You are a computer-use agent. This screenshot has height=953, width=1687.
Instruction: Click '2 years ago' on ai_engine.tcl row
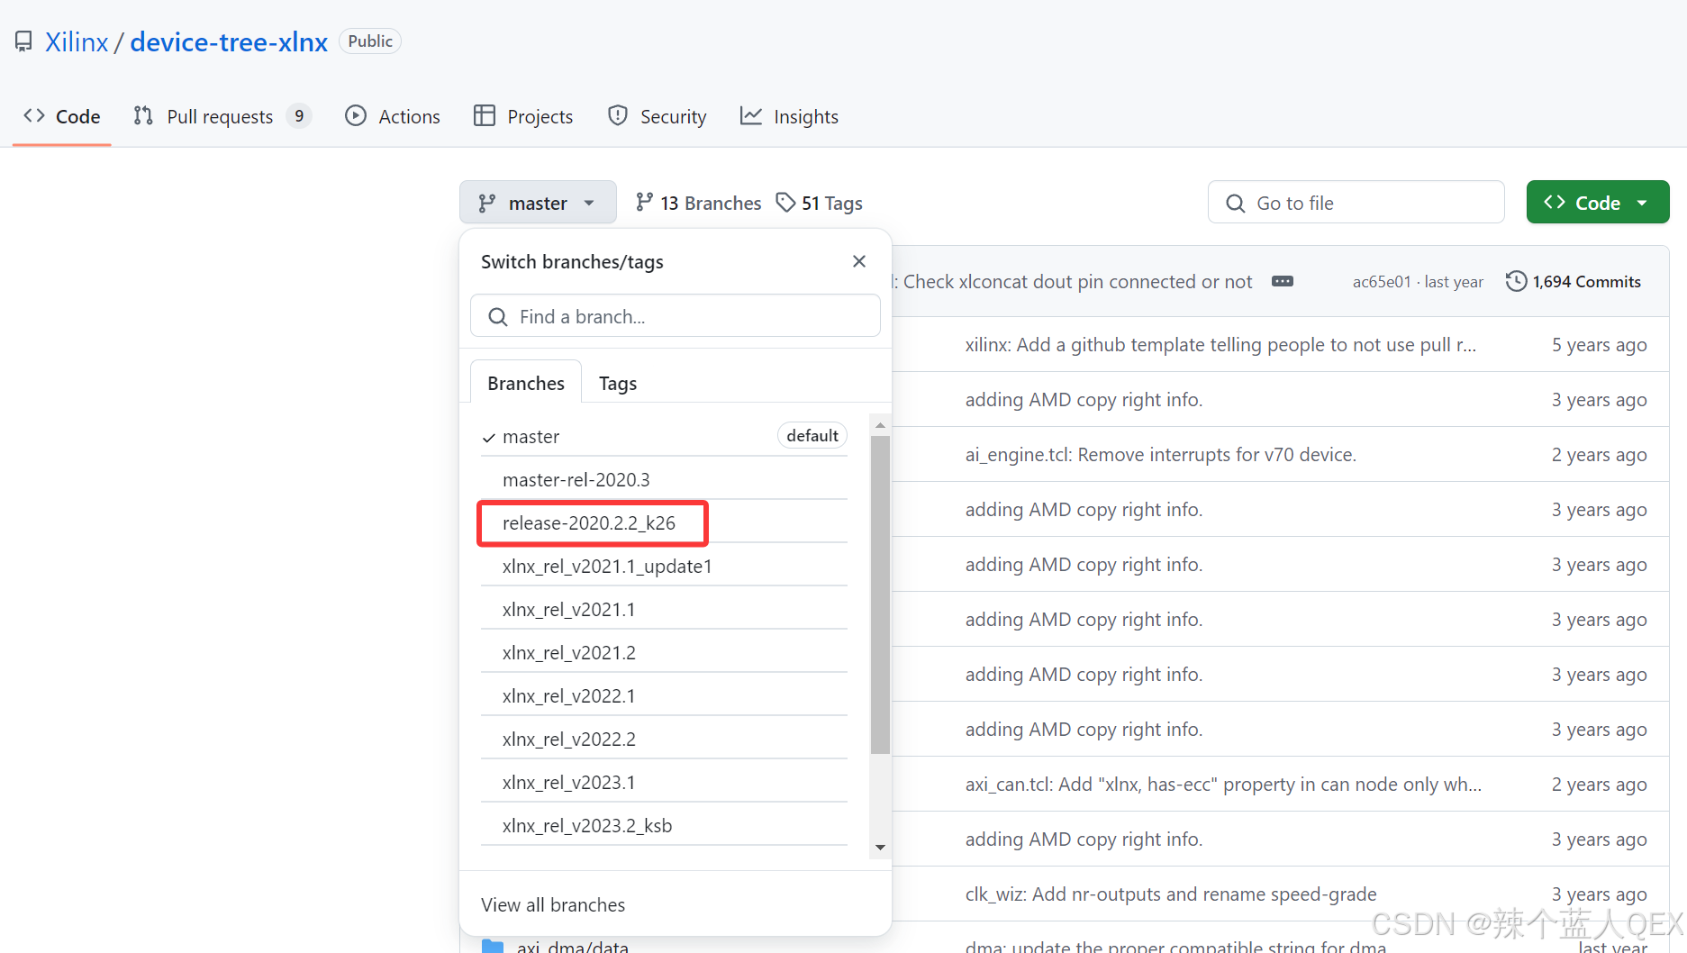point(1599,455)
